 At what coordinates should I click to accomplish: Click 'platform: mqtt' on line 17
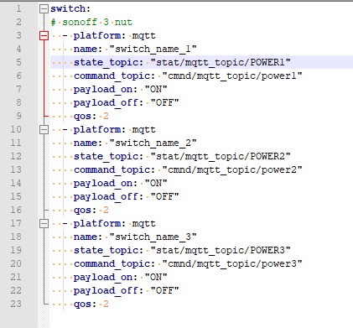[x=115, y=224]
